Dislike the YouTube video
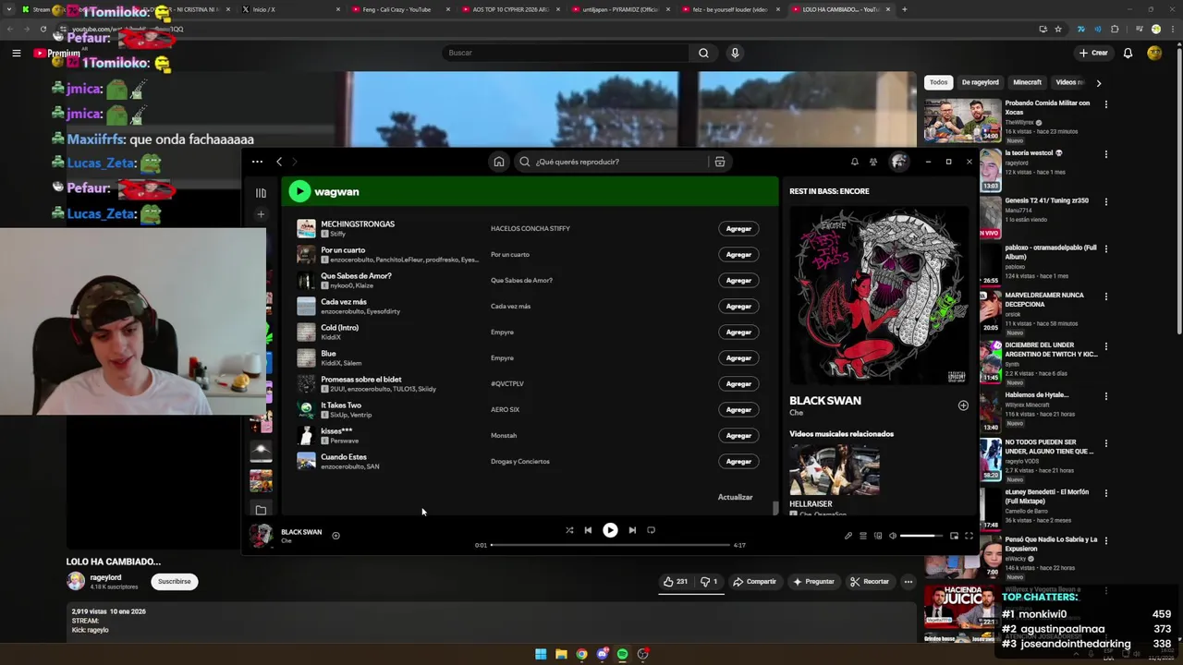 709,582
